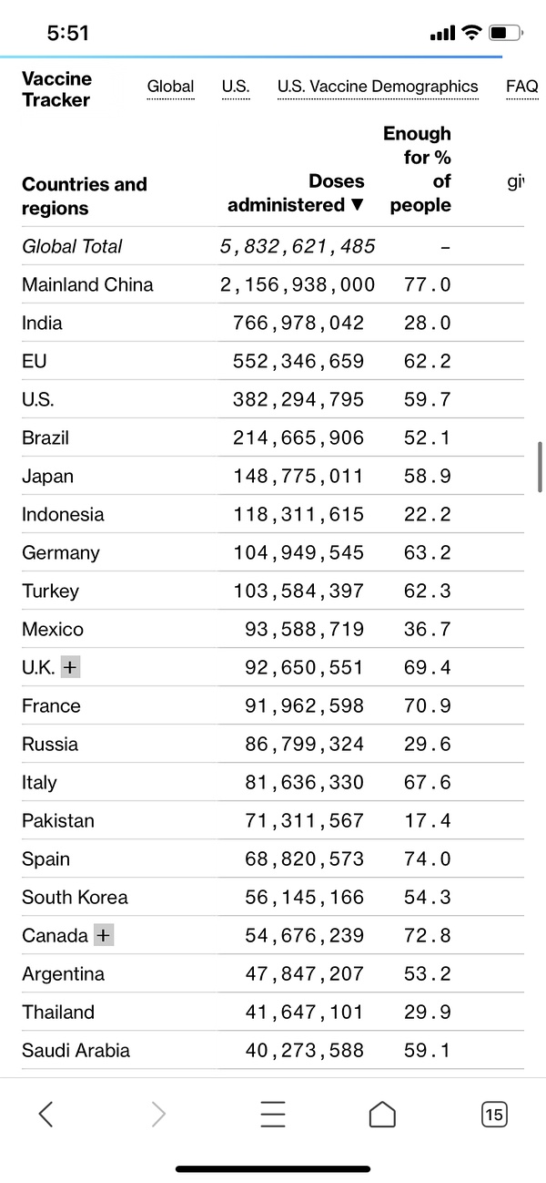Open the tabs switcher showing 15
The width and height of the screenshot is (546, 1183).
pyautogui.click(x=494, y=1114)
